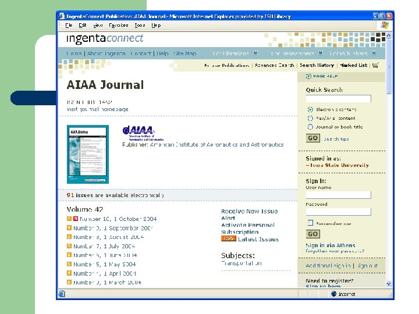
Task: Click the ingentaconnect logo
Action: point(105,38)
